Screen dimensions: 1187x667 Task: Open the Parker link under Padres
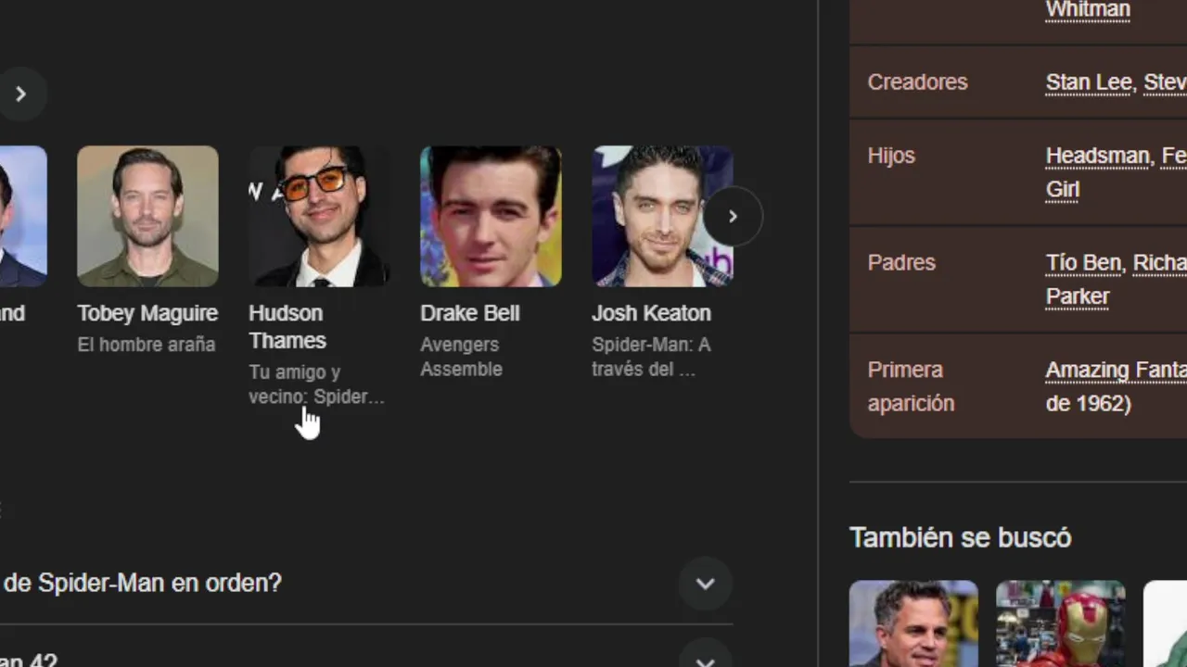[1078, 297]
